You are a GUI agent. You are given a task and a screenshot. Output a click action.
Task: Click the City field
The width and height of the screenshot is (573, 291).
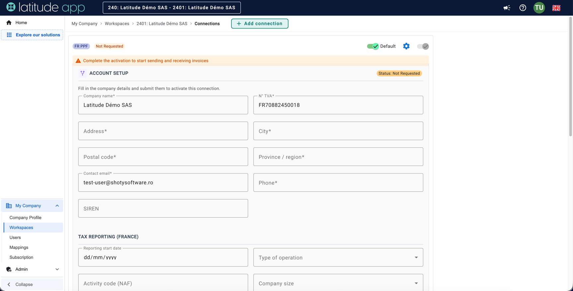(338, 131)
